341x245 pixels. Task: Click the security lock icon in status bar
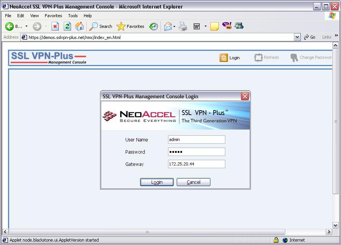click(x=276, y=240)
